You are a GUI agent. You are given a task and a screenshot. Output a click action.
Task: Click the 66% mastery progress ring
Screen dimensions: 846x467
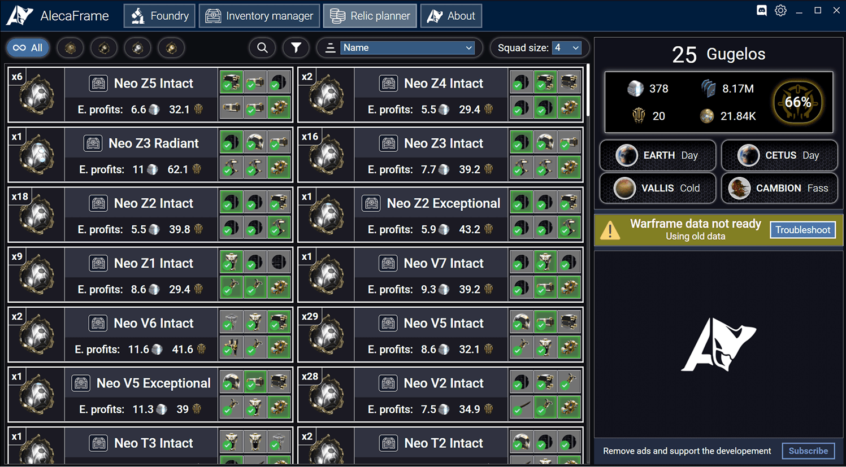(798, 102)
